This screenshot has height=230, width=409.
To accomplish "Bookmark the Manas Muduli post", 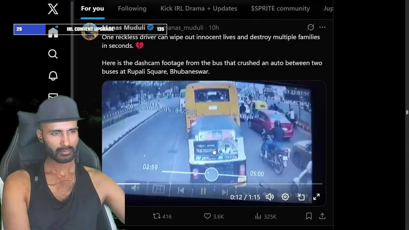I will point(309,216).
